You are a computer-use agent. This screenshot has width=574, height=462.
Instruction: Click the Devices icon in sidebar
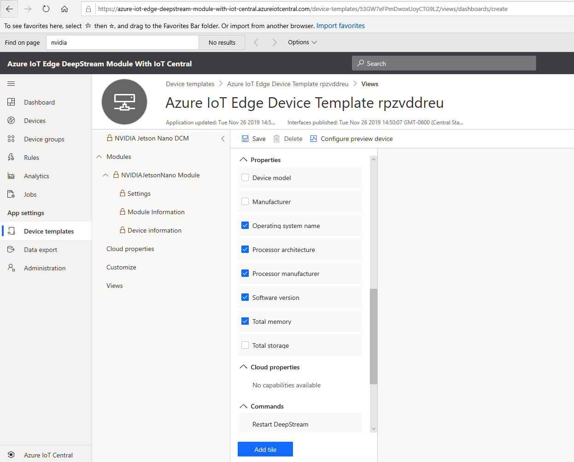pyautogui.click(x=11, y=121)
